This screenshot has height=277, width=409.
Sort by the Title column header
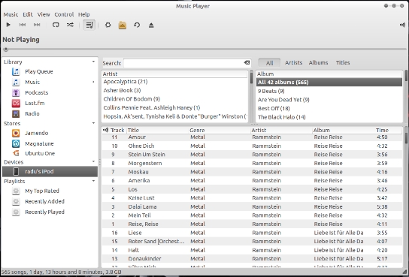158,130
